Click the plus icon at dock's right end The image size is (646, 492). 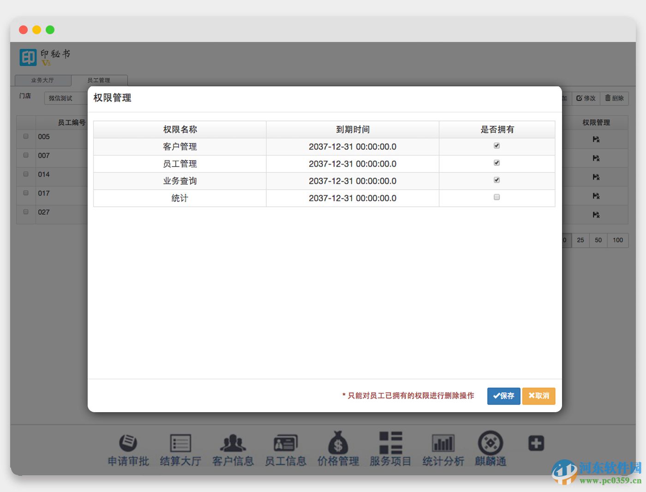[535, 444]
